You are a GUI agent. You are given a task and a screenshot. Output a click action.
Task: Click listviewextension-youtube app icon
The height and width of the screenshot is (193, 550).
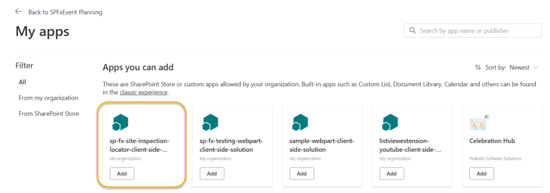click(390, 123)
